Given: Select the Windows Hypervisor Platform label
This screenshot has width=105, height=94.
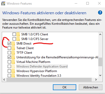Looking at the screenshot, I should coord(37,71).
